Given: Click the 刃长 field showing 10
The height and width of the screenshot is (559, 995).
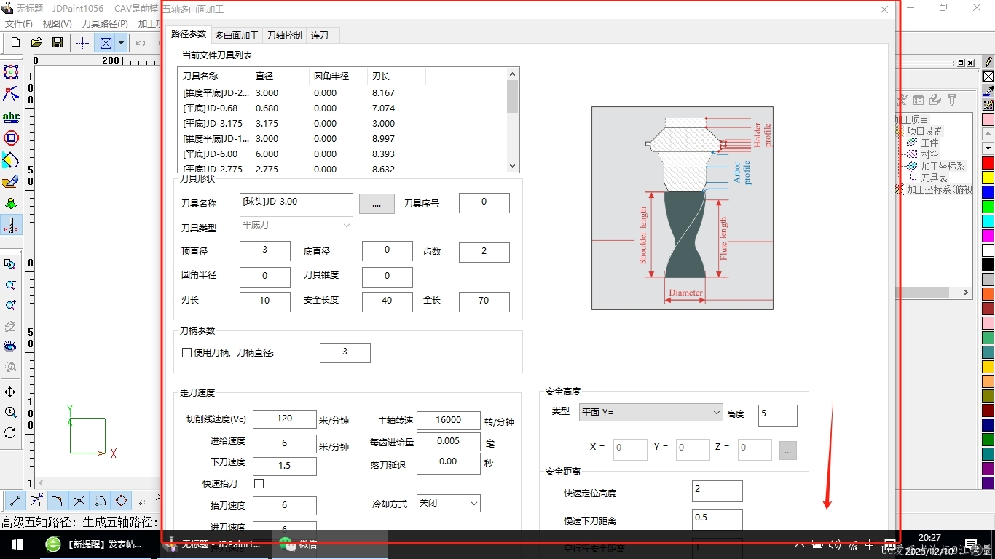Looking at the screenshot, I should click(x=265, y=301).
